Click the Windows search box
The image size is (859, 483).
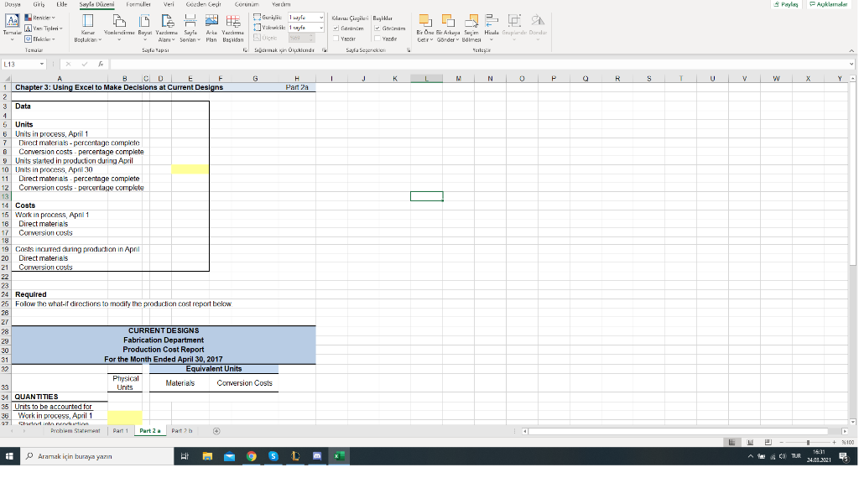pos(97,456)
